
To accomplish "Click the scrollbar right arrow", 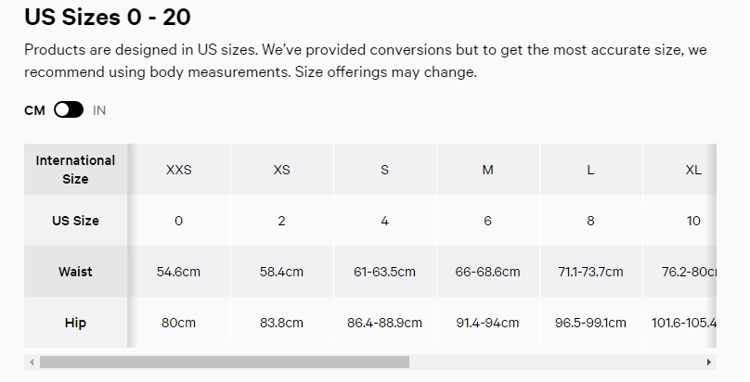I will (710, 363).
